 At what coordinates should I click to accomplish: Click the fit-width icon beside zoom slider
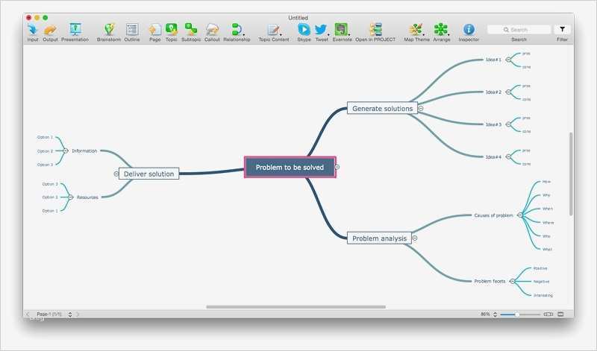[548, 314]
